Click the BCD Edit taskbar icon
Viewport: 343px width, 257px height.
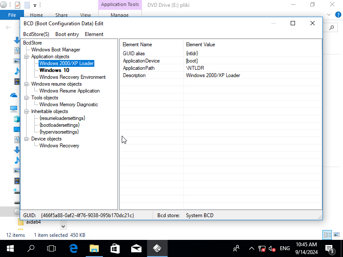157,248
